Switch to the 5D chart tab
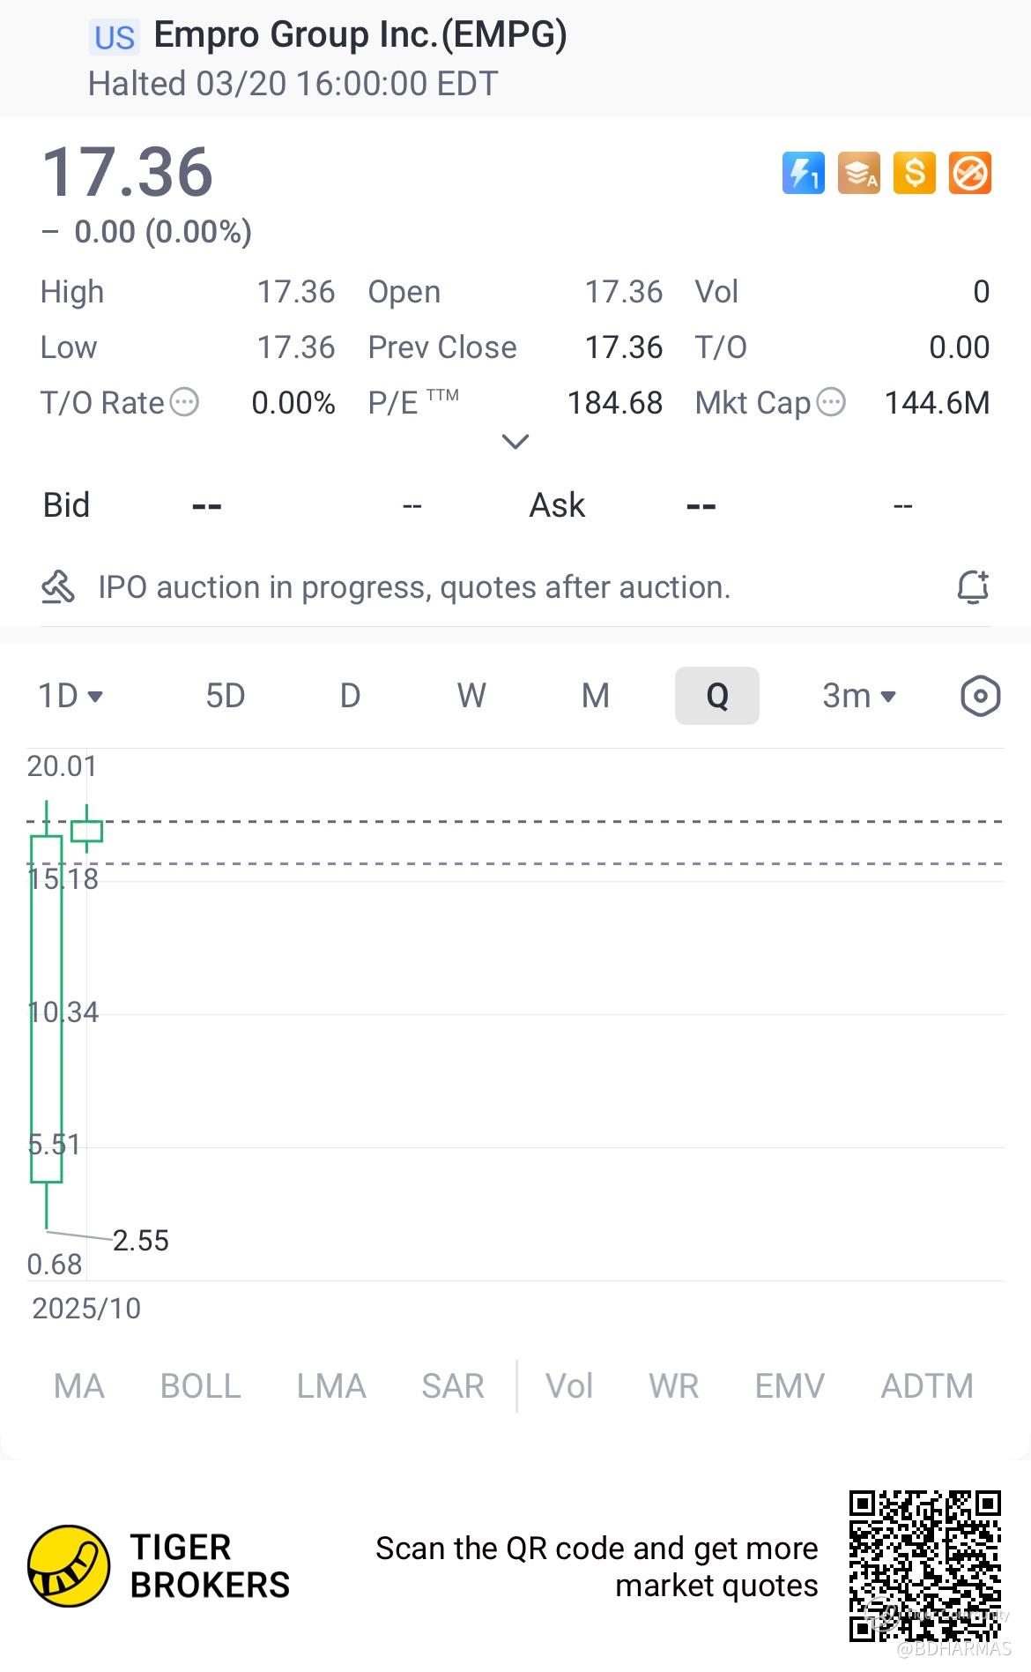1031x1672 pixels. coord(226,697)
